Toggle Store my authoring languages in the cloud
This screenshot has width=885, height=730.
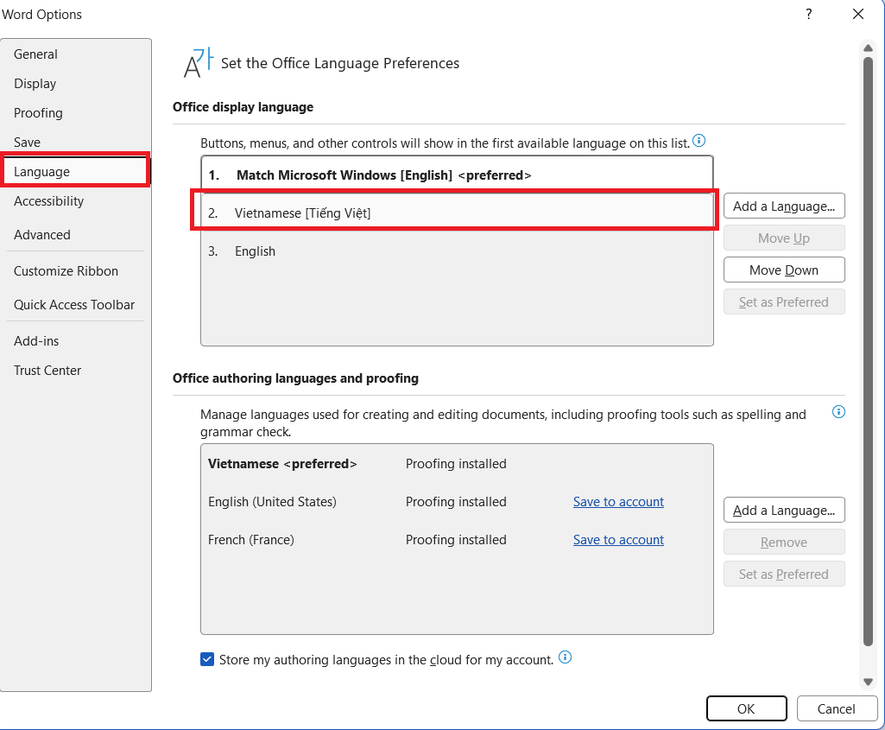pos(207,659)
